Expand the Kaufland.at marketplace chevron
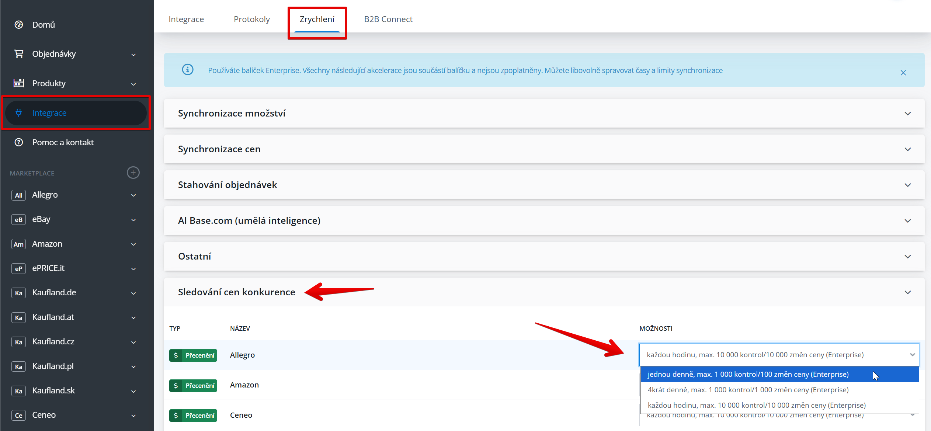The image size is (931, 431). 133,318
